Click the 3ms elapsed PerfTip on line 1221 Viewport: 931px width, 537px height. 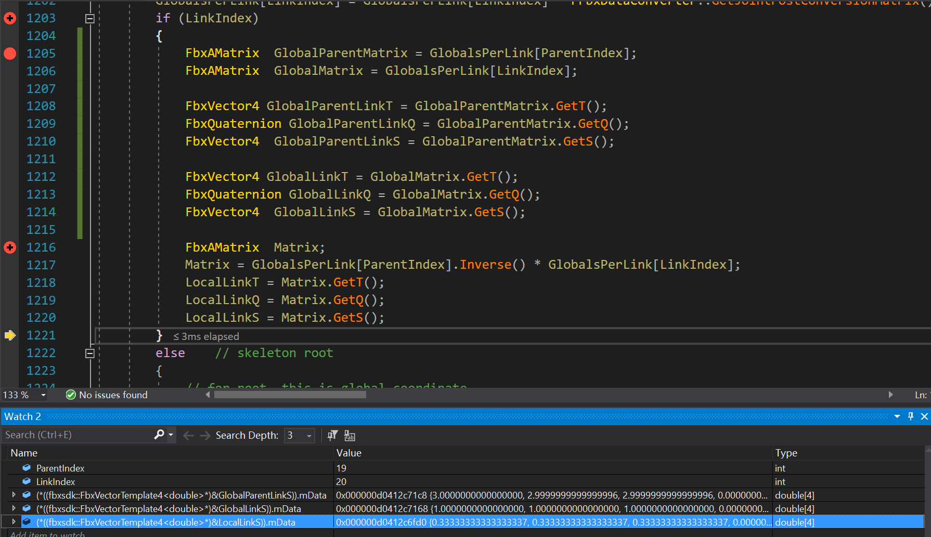(206, 336)
